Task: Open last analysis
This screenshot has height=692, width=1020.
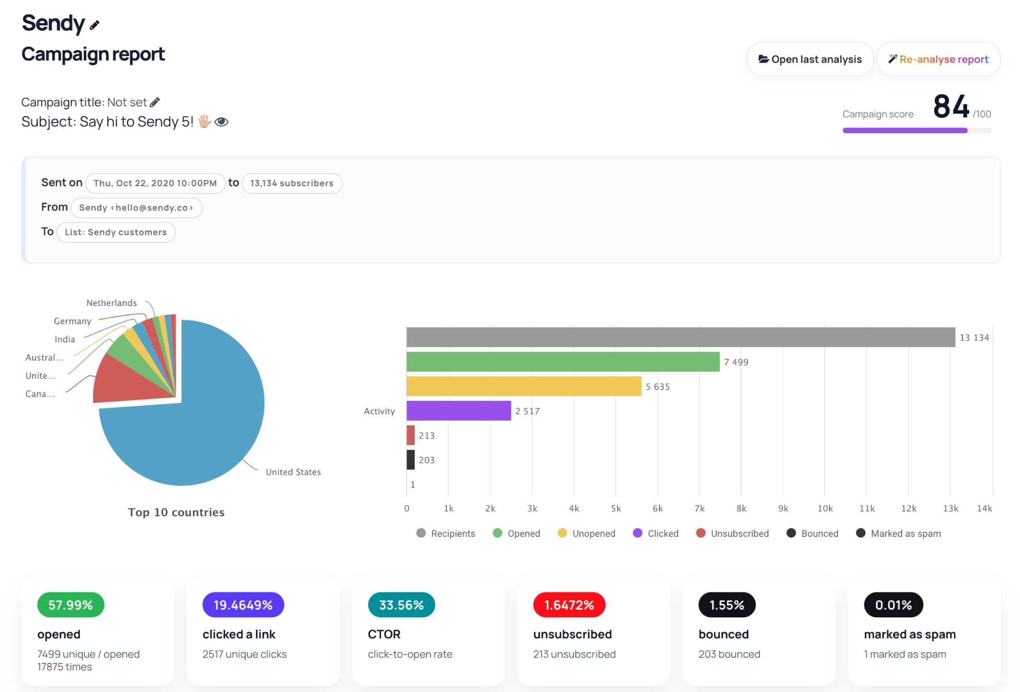Action: (810, 59)
